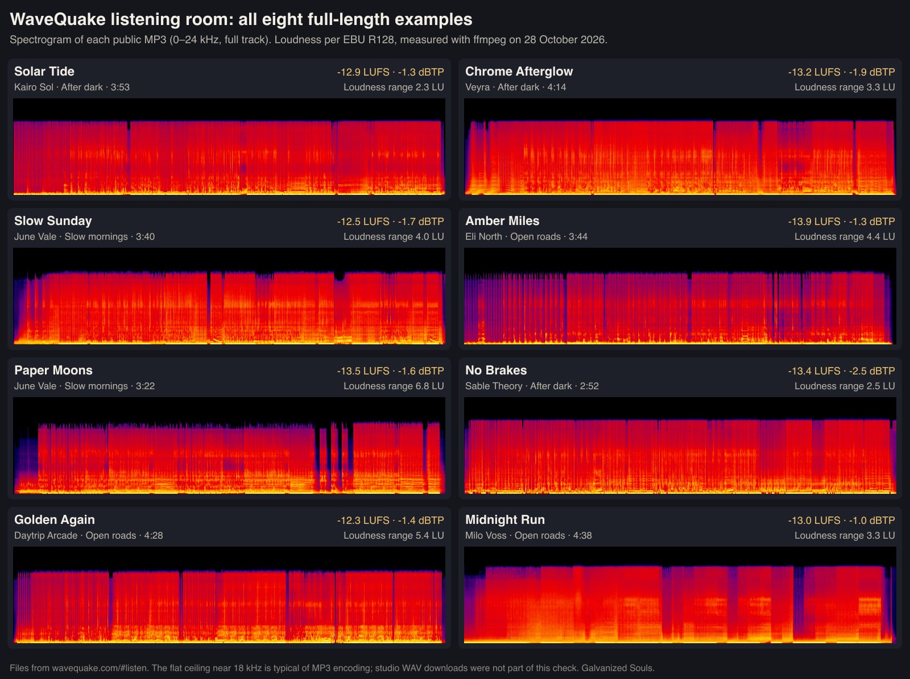Click the WaveQuake listening room page heading
The image size is (910, 679).
tap(241, 19)
